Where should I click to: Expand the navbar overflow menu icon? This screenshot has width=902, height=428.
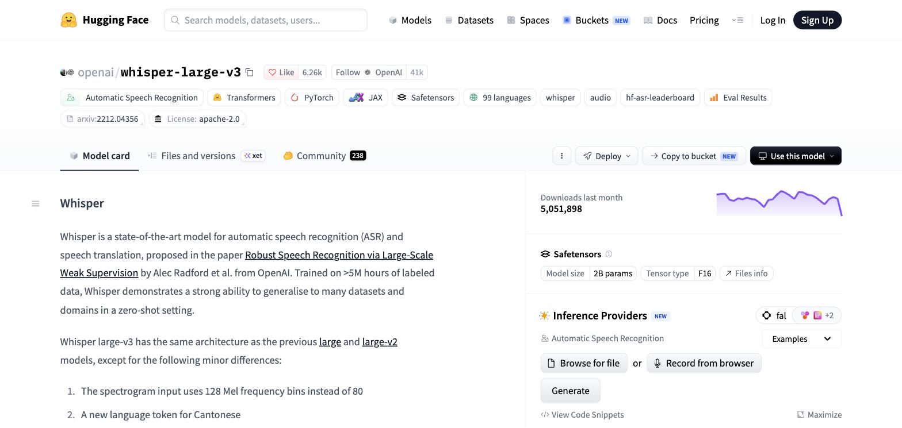point(737,20)
